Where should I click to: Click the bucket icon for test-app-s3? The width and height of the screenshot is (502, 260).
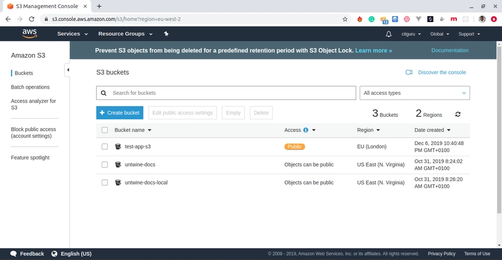tap(118, 146)
